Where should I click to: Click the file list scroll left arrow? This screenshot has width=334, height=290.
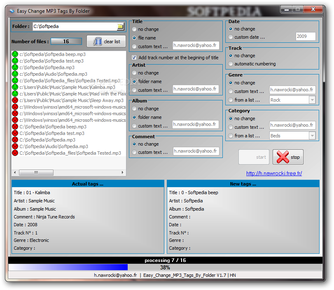click(x=15, y=172)
